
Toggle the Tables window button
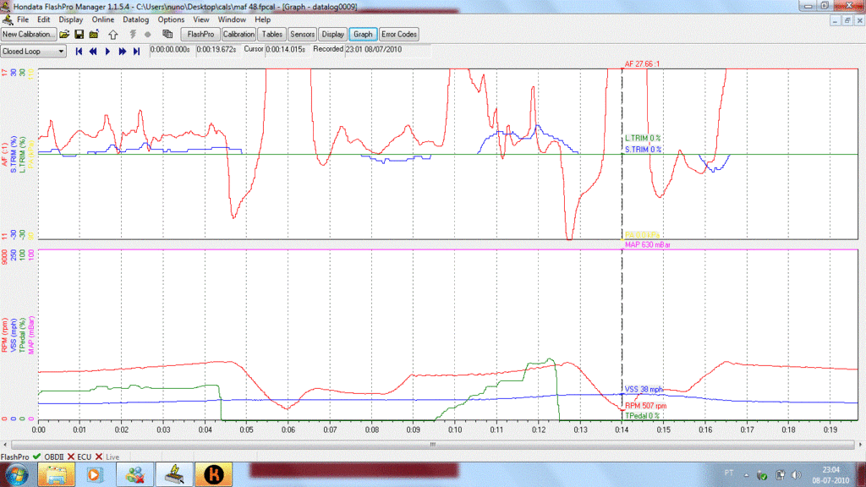pyautogui.click(x=271, y=35)
